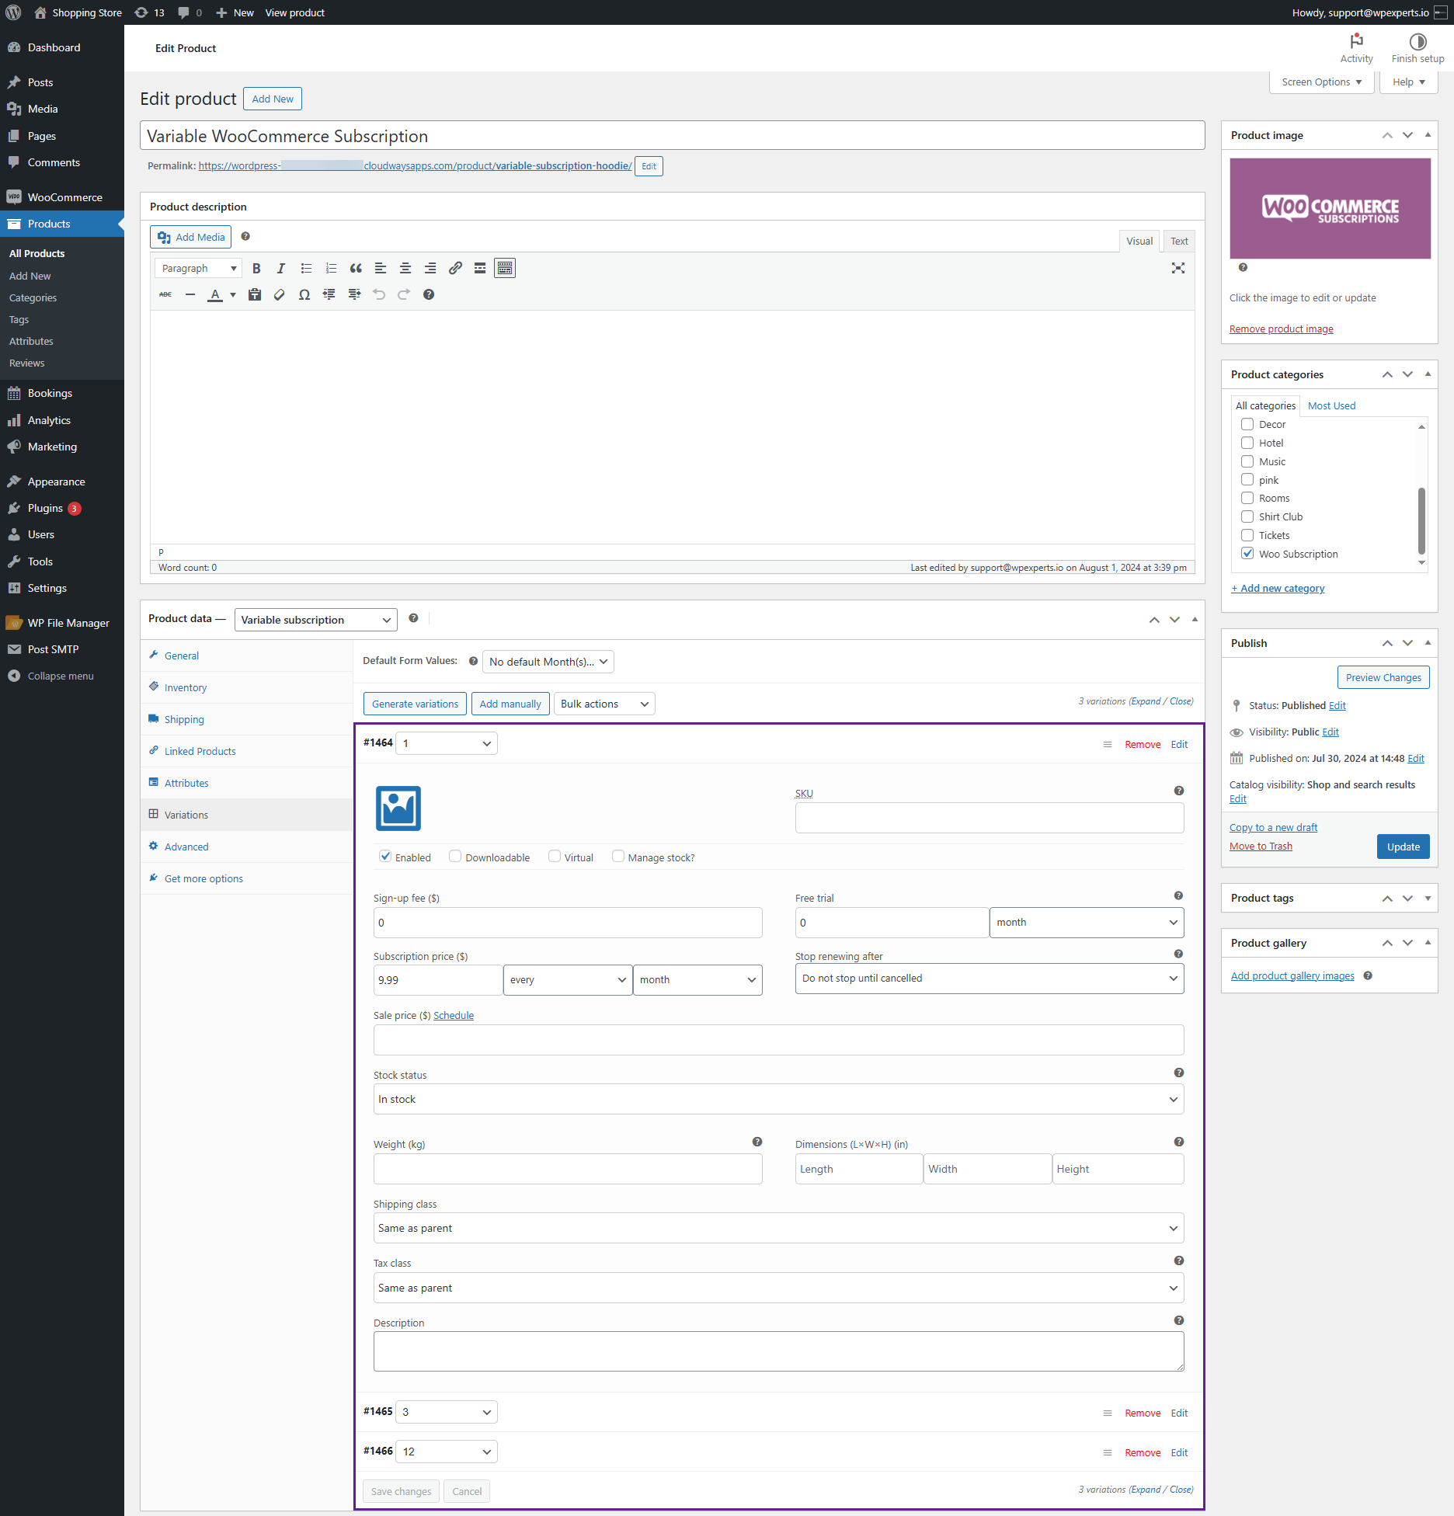Check the Hotel category

(x=1247, y=443)
